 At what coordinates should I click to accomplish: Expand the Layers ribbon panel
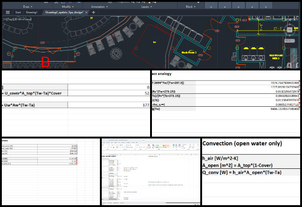pos(146,7)
